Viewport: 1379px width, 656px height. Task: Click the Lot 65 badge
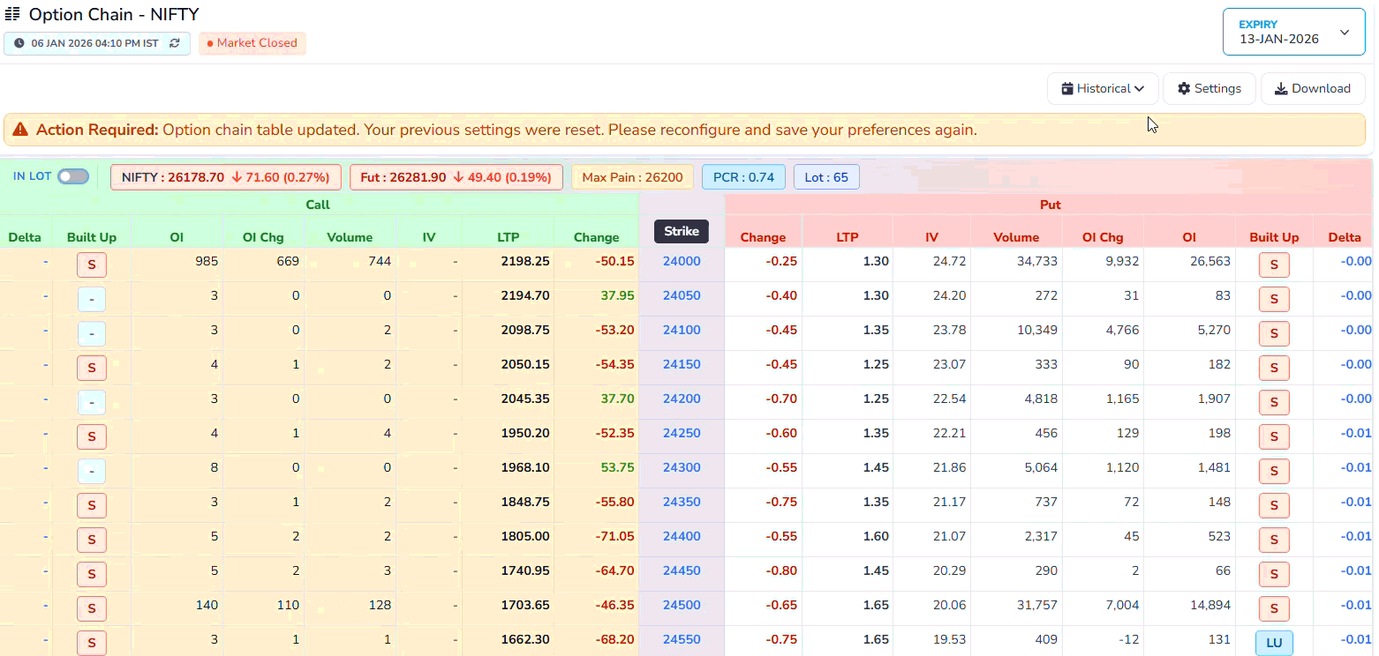[x=826, y=176]
